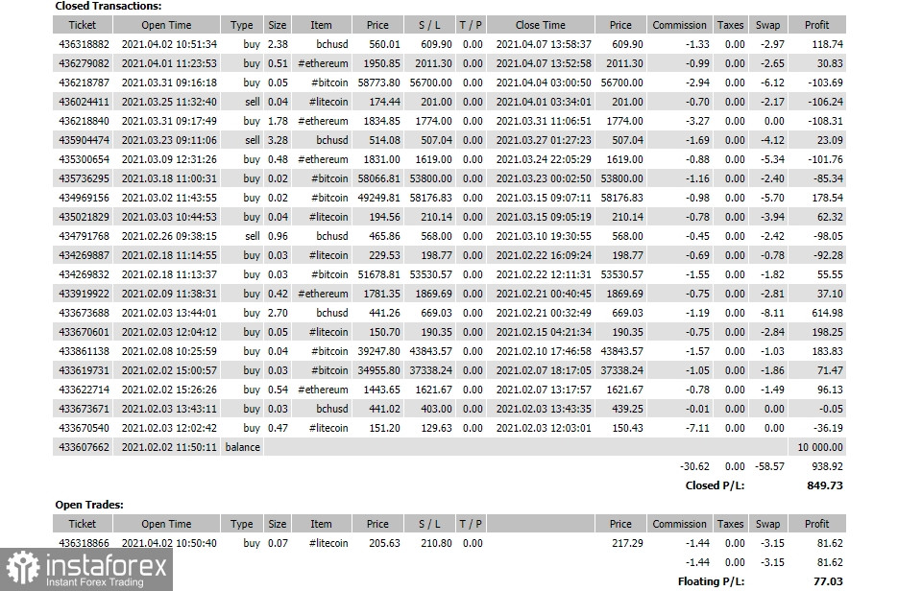Click the size 2.70 cell
Image resolution: width=898 pixels, height=591 pixels.
point(278,313)
